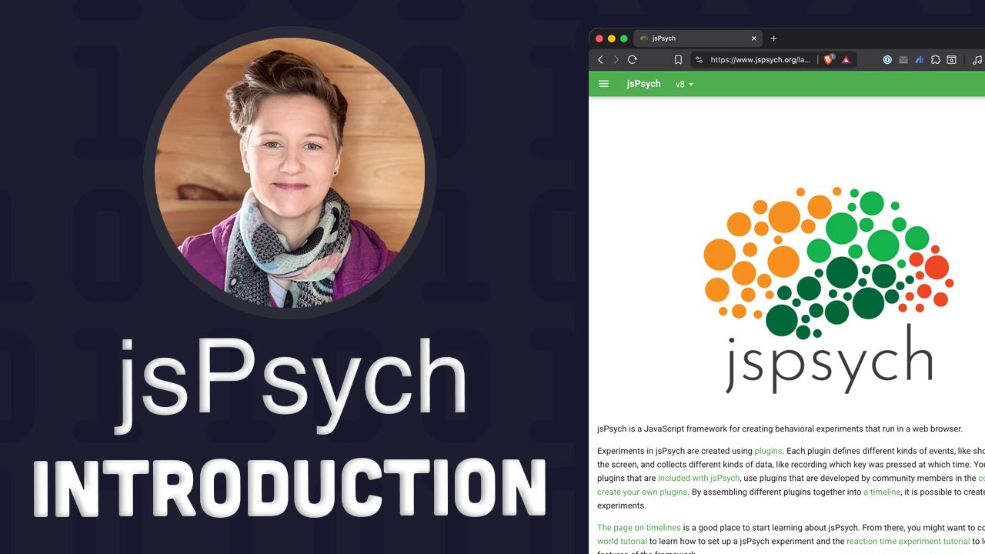The height and width of the screenshot is (554, 985).
Task: Open the 'a timeline' link
Action: point(882,492)
